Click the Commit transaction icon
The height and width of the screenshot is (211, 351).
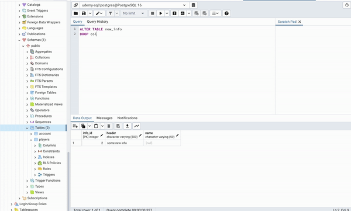coord(197,13)
